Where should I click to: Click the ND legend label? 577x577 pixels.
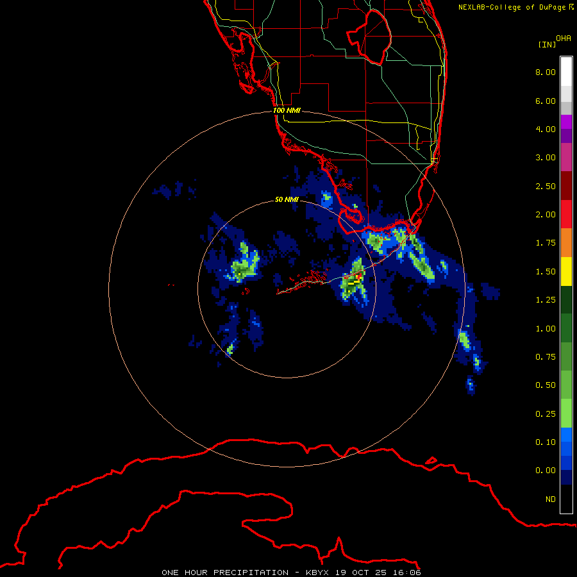coord(551,499)
